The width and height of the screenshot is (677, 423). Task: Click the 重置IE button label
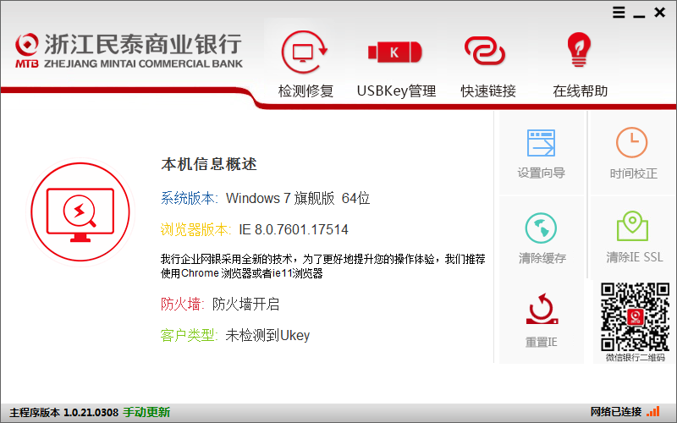click(x=541, y=343)
